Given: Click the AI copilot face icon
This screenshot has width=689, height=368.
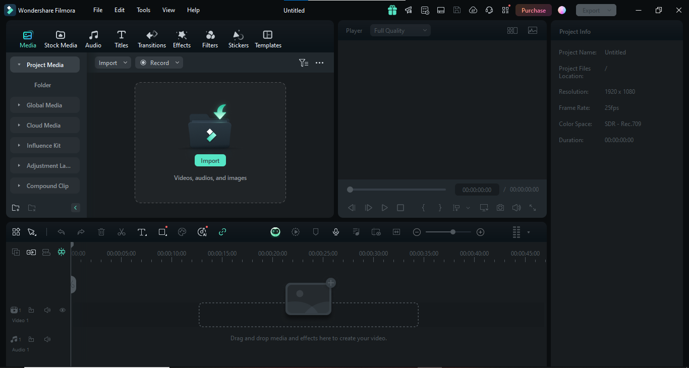Looking at the screenshot, I should point(275,232).
